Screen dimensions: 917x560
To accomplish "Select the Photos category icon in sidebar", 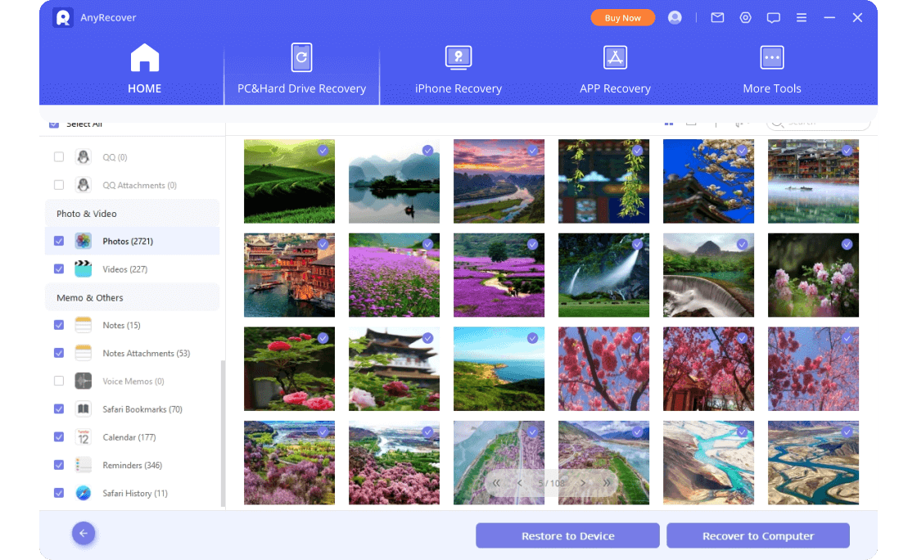I will click(x=84, y=242).
